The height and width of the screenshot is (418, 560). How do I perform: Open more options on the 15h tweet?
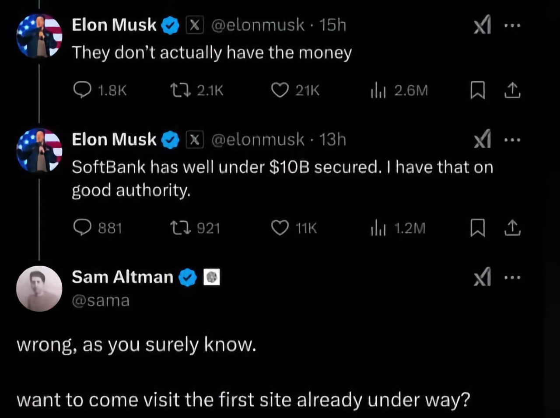tap(512, 25)
